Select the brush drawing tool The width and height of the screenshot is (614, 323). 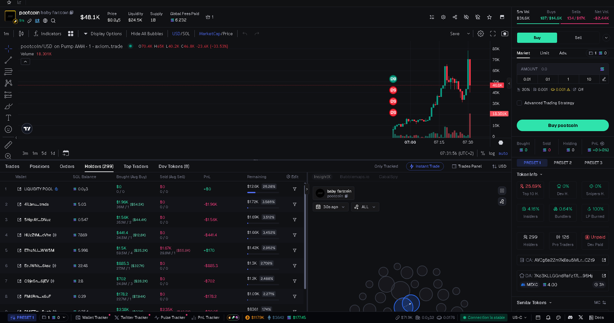(8, 106)
